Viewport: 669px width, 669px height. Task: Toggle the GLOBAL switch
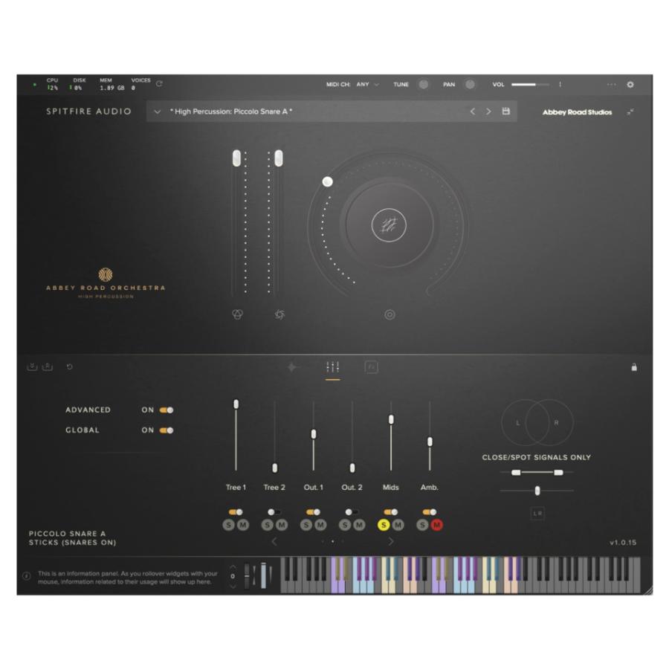(167, 430)
